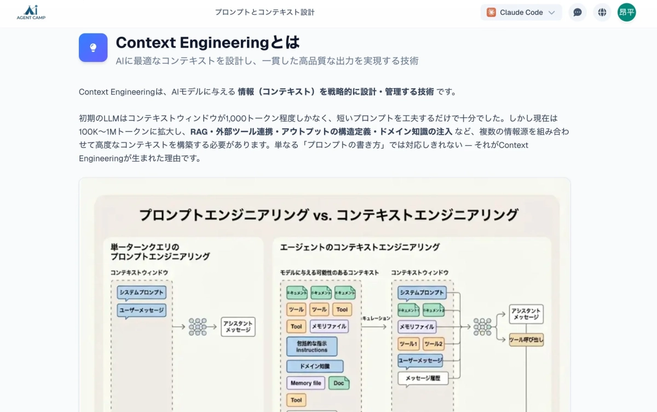657x412 pixels.
Task: Click the アシスタントメッセージ box in diagram
Action: (x=238, y=327)
